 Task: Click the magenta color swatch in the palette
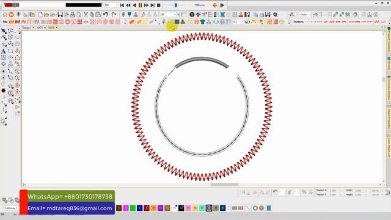click(126, 208)
